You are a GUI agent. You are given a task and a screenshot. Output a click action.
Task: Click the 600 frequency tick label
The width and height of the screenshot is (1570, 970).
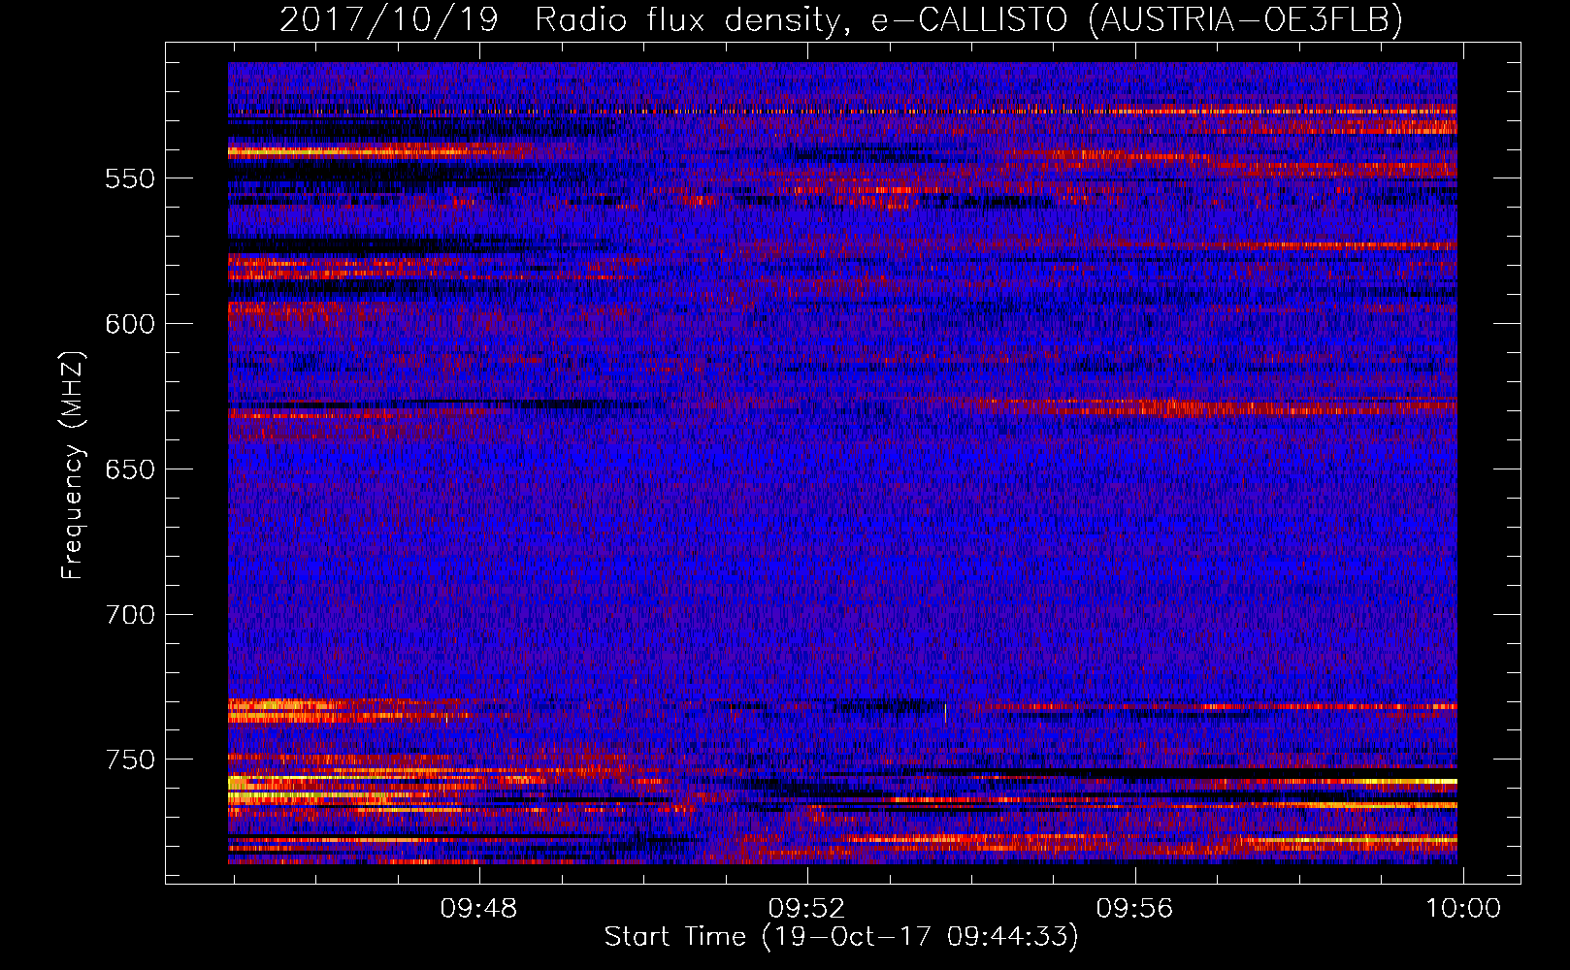point(130,324)
